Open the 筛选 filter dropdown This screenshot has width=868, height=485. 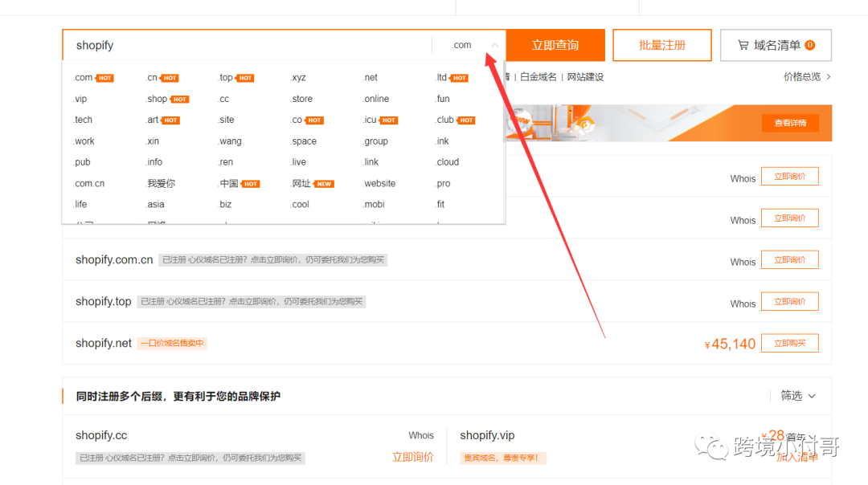[798, 395]
